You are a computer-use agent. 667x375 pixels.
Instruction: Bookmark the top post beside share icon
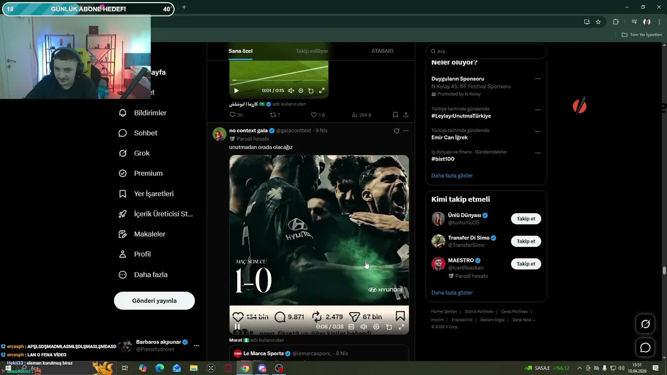pyautogui.click(x=396, y=115)
